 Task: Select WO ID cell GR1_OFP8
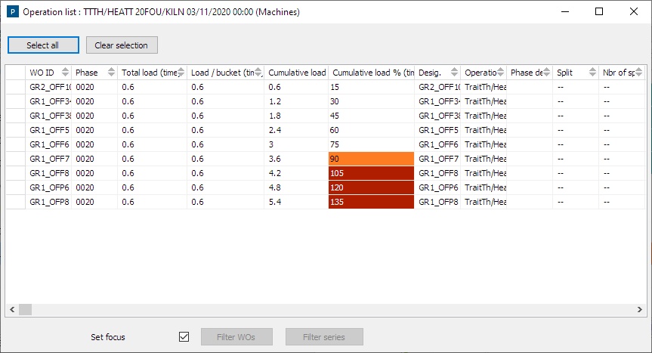(x=48, y=202)
